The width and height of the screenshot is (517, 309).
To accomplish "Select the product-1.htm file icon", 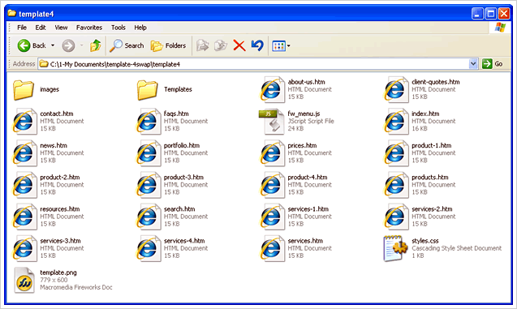I will click(396, 153).
